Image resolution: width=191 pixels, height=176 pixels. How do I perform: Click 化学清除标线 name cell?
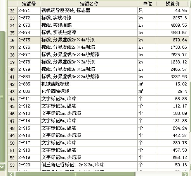pyautogui.click(x=89, y=92)
